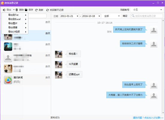Screen dimensions: 165x120
Task: Open start date dropdown 2011-01-21
Action: pyautogui.click(x=77, y=16)
